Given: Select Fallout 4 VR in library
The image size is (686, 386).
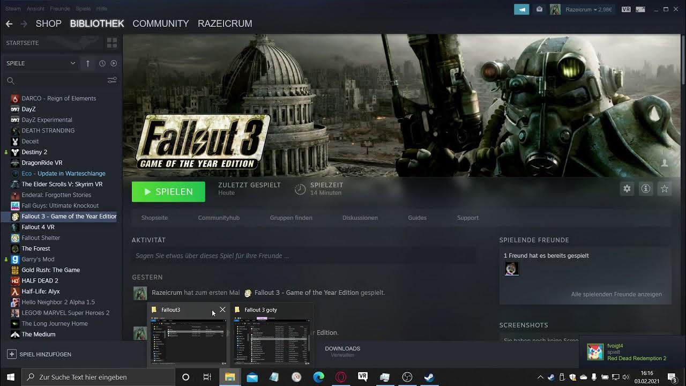Looking at the screenshot, I should pos(38,227).
